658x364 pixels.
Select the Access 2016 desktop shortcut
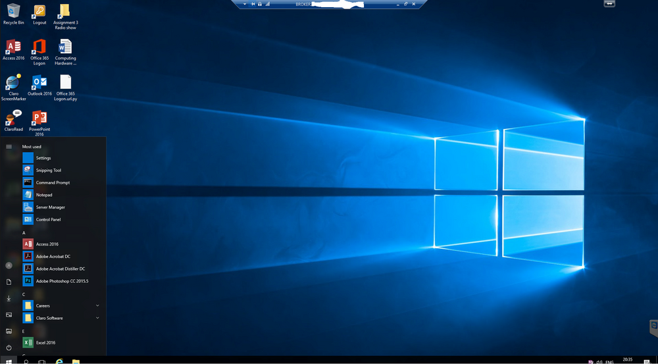(13, 49)
